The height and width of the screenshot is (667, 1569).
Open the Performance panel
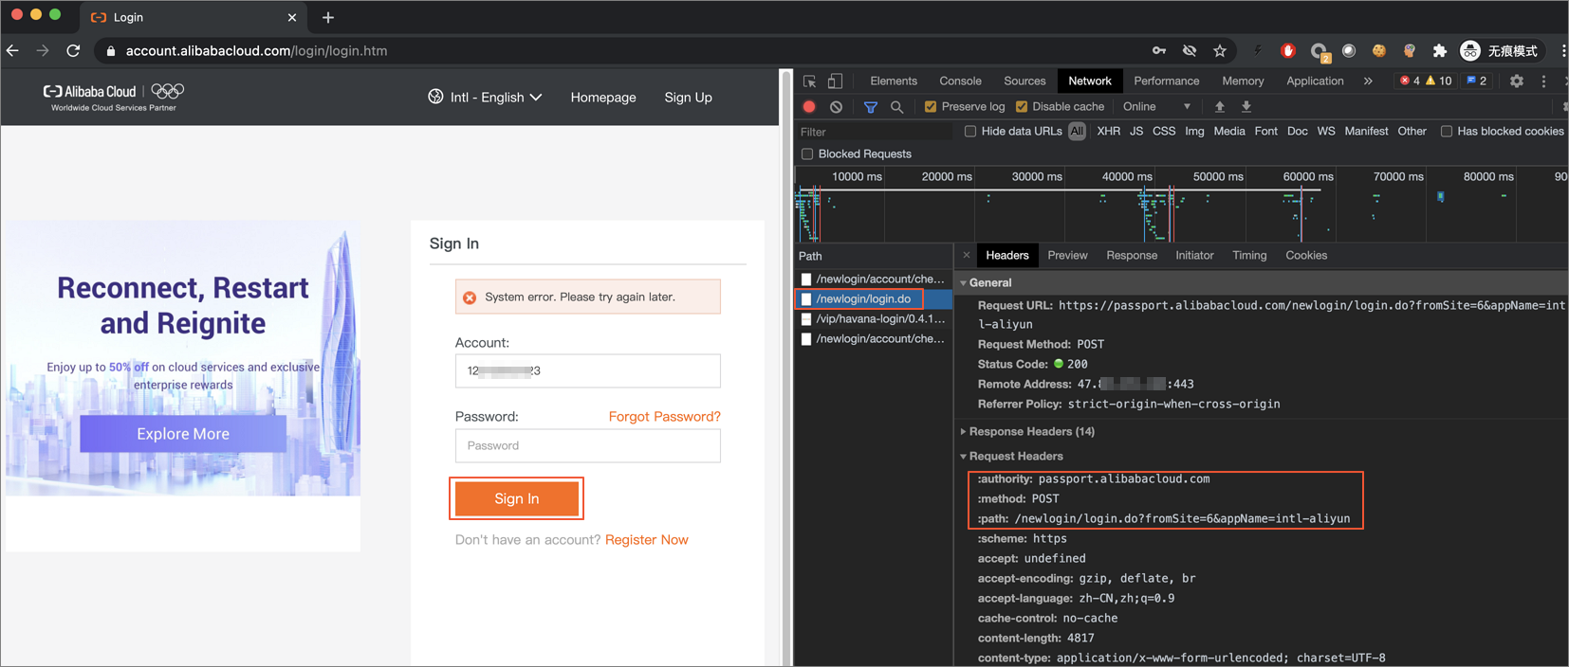tap(1167, 81)
